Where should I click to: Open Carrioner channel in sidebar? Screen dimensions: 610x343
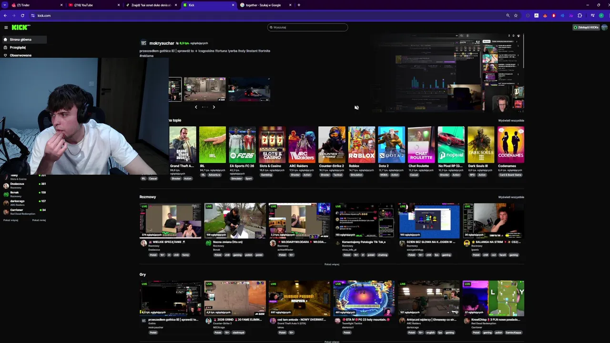(24, 211)
